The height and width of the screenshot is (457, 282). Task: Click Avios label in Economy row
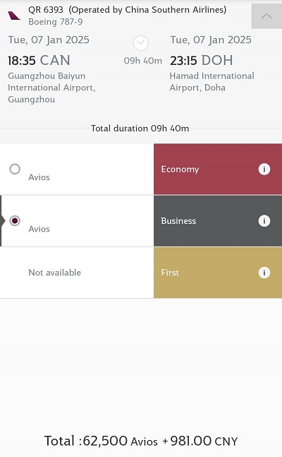tap(39, 177)
